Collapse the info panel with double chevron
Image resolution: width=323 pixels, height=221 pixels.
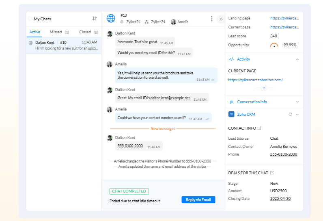point(221,19)
